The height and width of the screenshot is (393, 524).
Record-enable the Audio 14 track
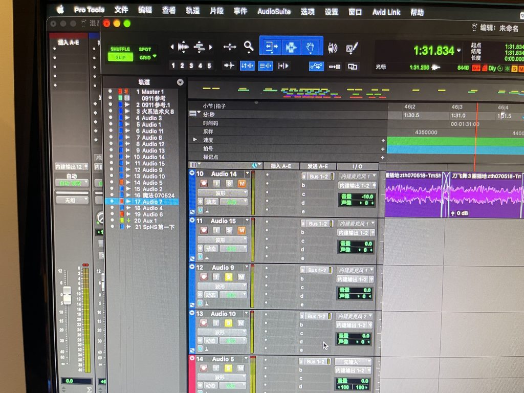coord(204,183)
